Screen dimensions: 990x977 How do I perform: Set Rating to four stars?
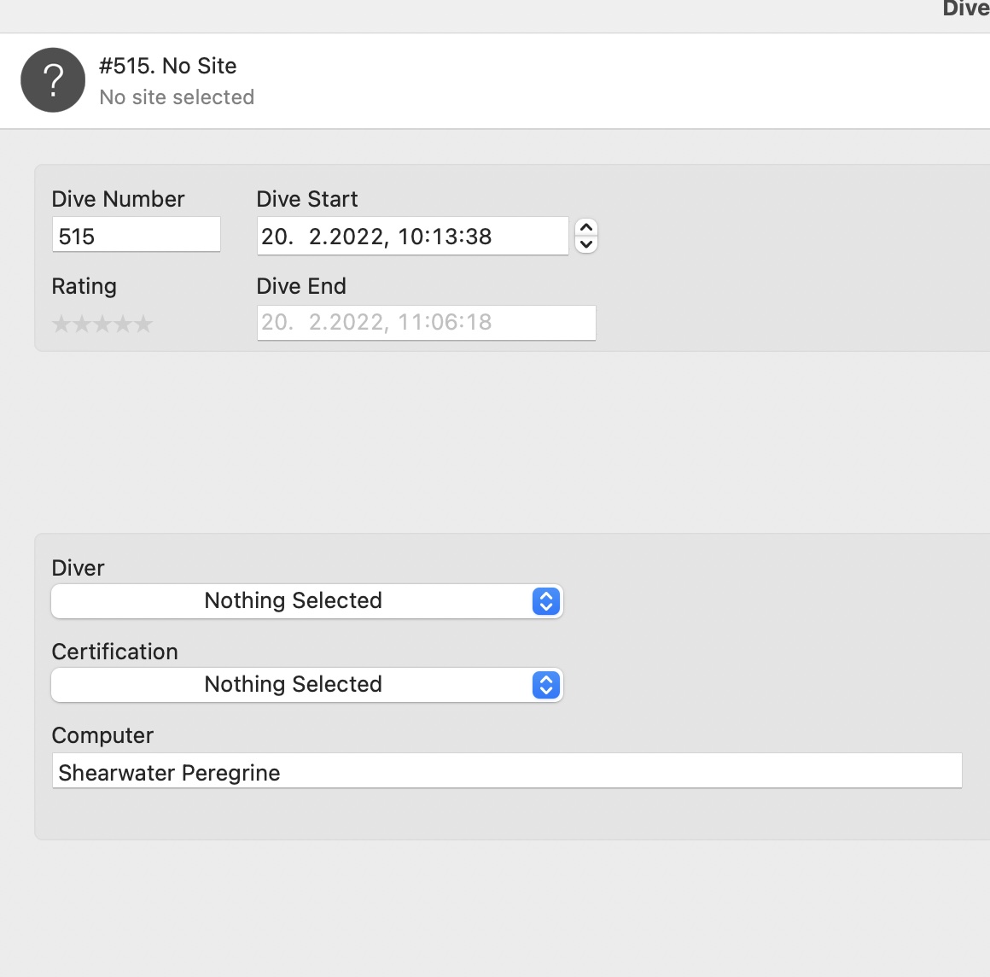[123, 325]
